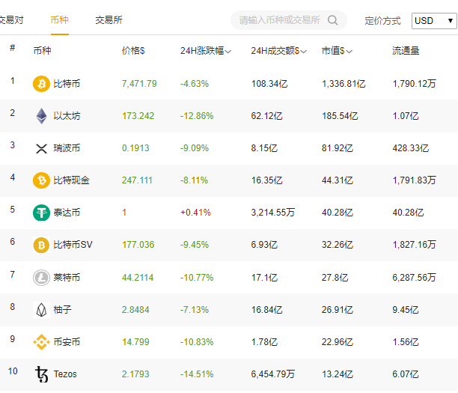Click the Bitcoin (比特币) coin icon
Image resolution: width=458 pixels, height=393 pixels.
click(x=41, y=84)
